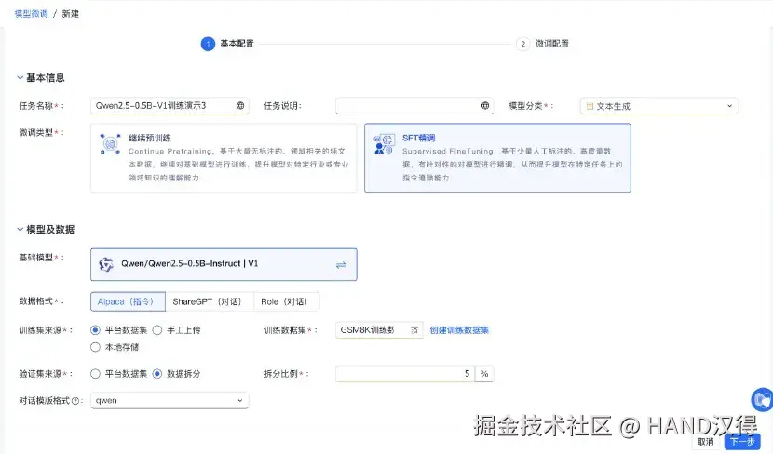Click the 任务名称 input field
The image size is (773, 454).
170,105
